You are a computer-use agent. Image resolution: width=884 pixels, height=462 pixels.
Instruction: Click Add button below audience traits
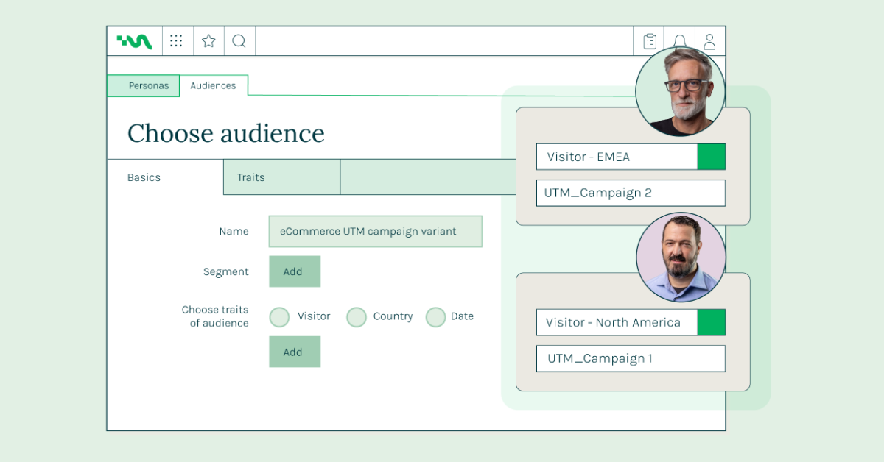294,352
